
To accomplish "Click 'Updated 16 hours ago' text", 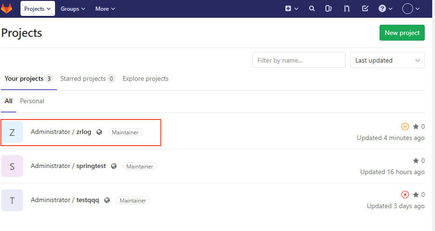I will click(x=392, y=172).
